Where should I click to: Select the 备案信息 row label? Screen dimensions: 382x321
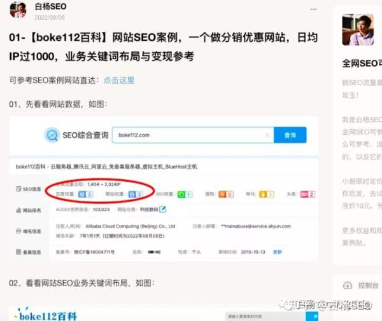pyautogui.click(x=29, y=252)
